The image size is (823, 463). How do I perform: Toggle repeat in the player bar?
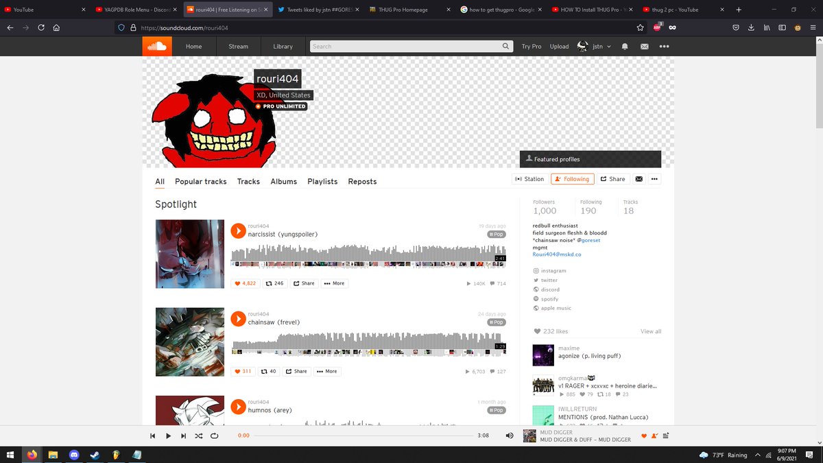pyautogui.click(x=214, y=436)
